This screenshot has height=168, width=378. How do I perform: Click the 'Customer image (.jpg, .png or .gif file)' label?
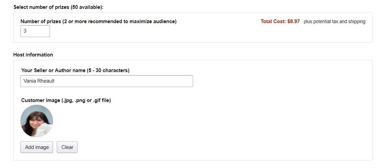(66, 100)
